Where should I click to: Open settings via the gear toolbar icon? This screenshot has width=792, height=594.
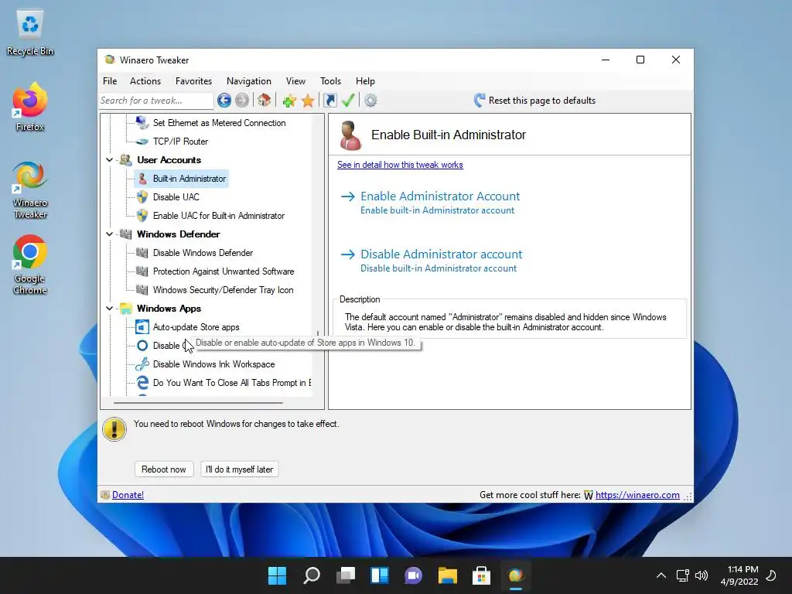(370, 101)
